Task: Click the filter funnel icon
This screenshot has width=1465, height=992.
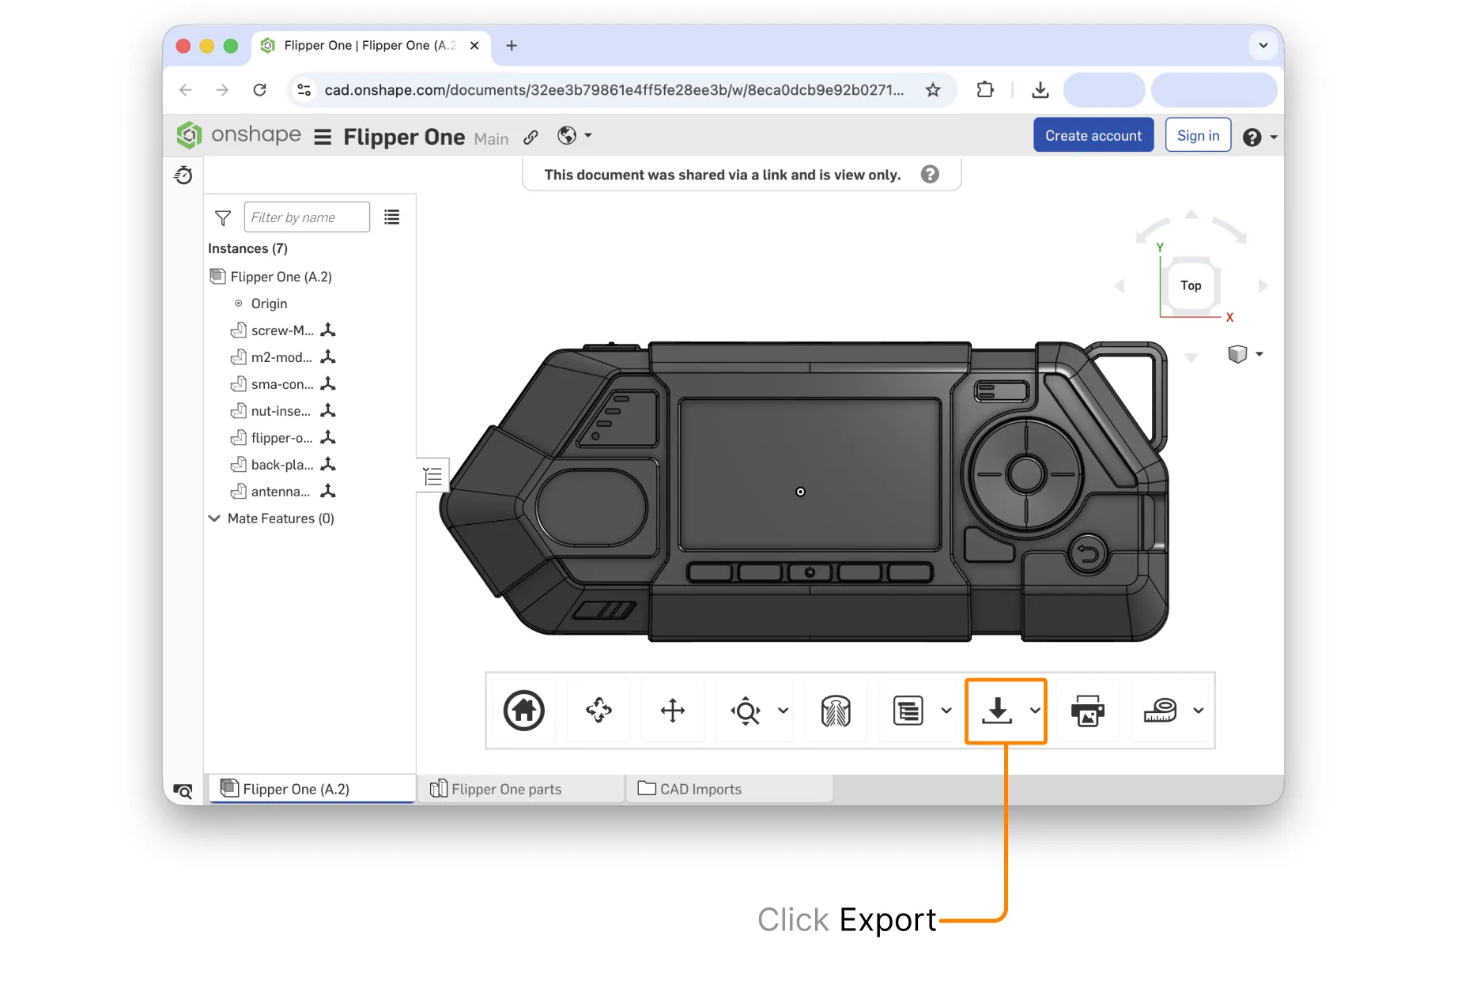Action: [x=223, y=217]
